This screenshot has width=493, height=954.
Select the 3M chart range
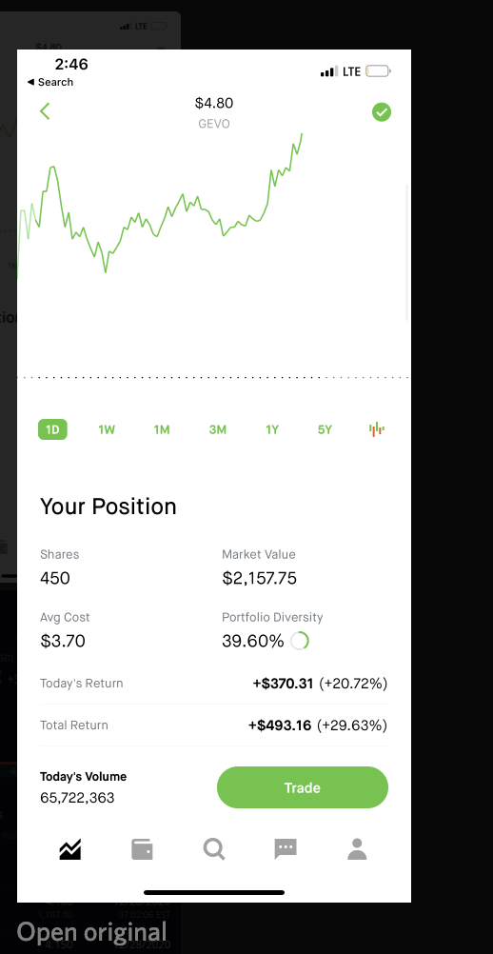point(218,429)
